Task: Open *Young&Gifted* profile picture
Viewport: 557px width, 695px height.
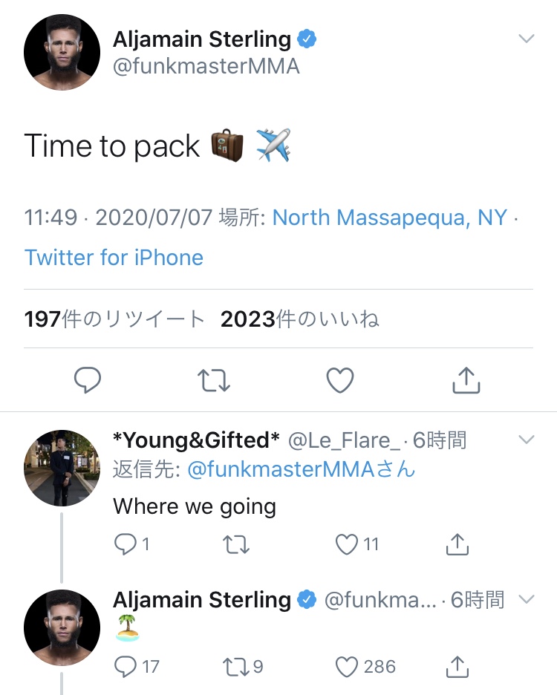Action: (62, 468)
